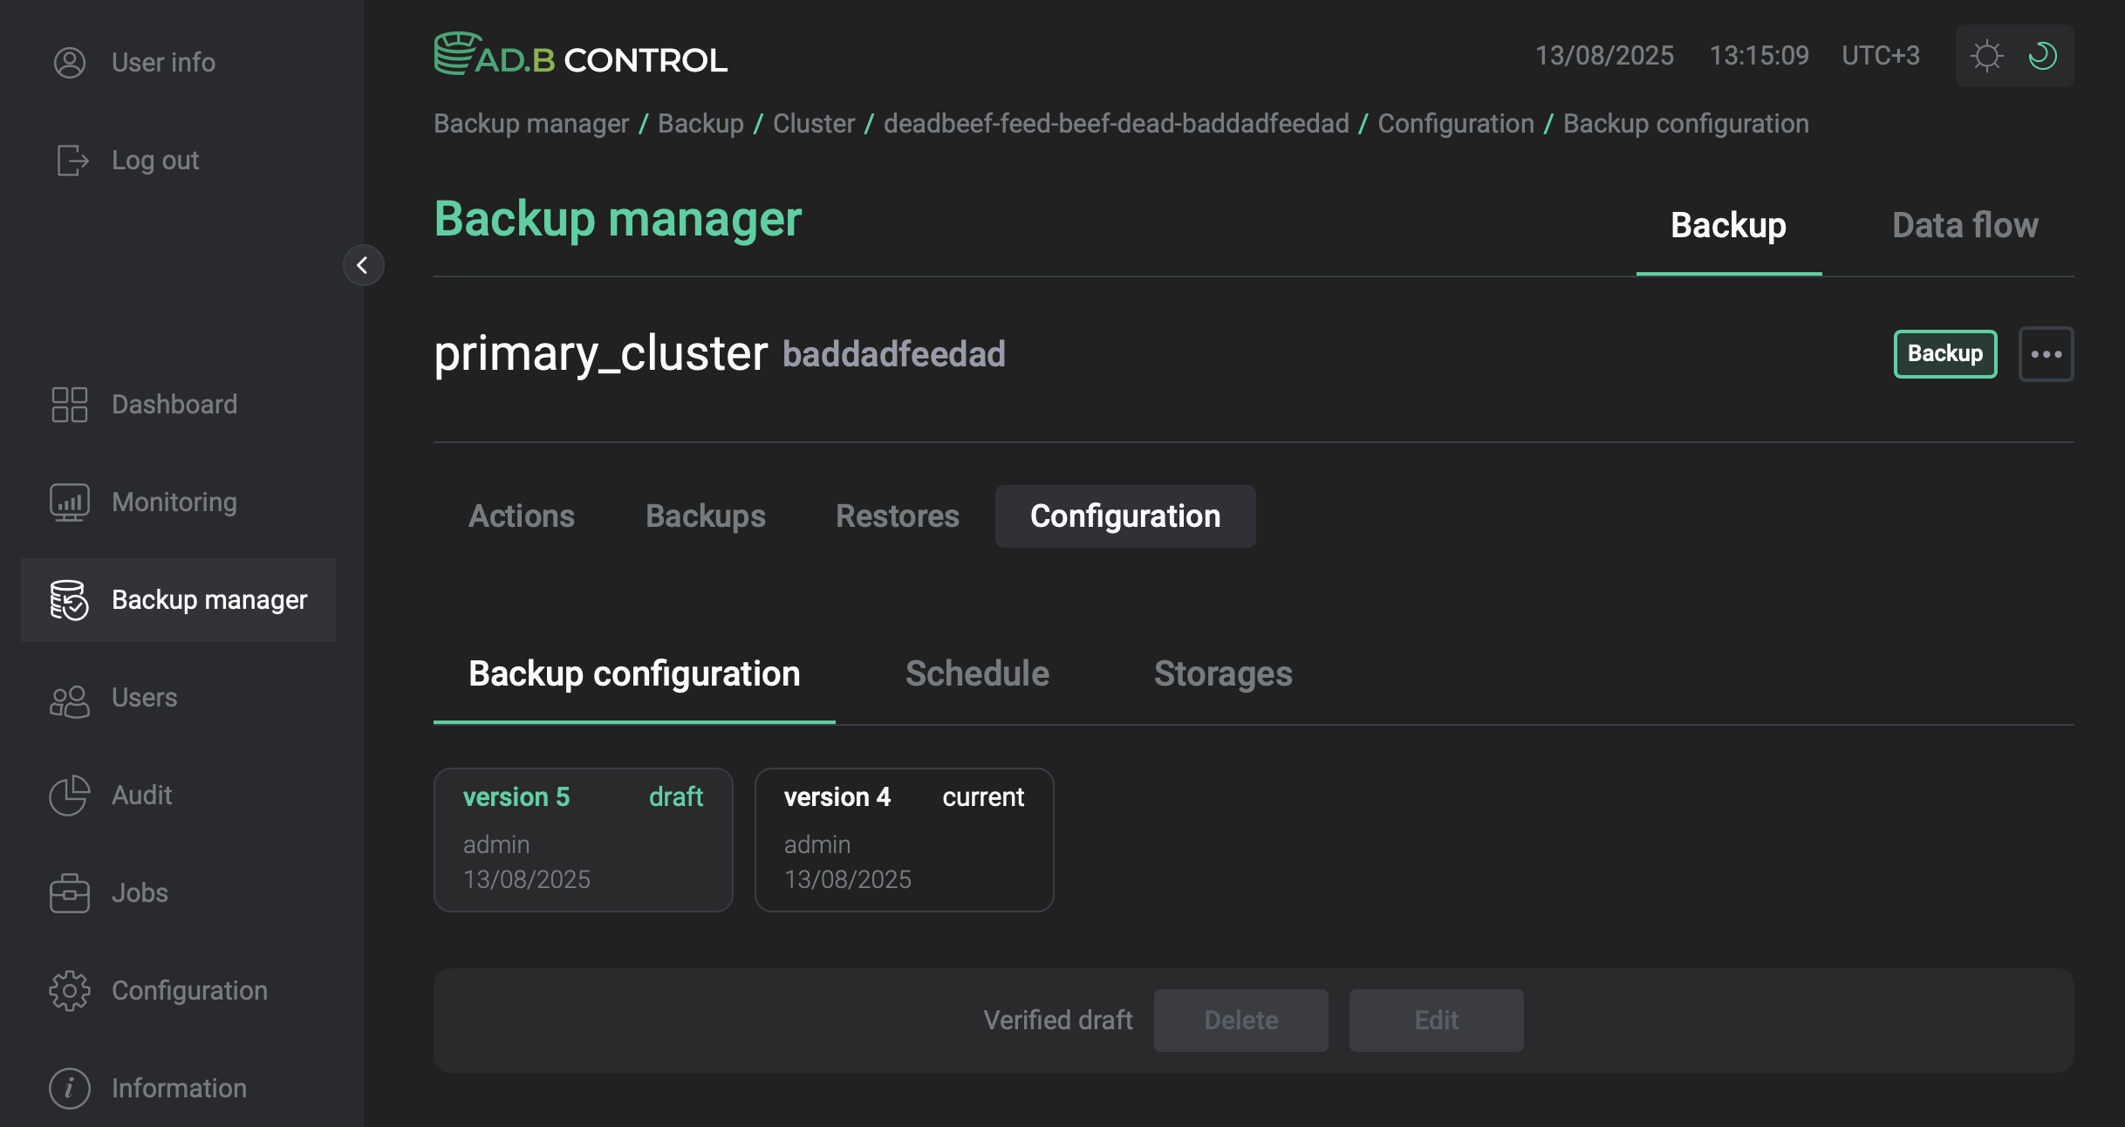2125x1127 pixels.
Task: Click the Information icon in sidebar
Action: [x=70, y=1088]
